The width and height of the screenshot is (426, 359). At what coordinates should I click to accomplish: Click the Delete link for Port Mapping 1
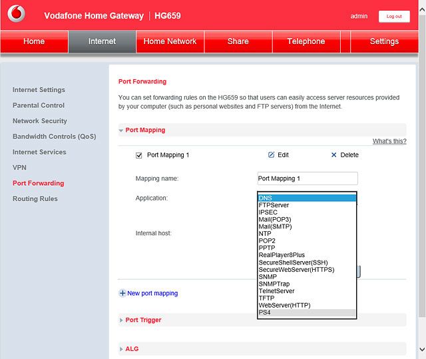349,155
